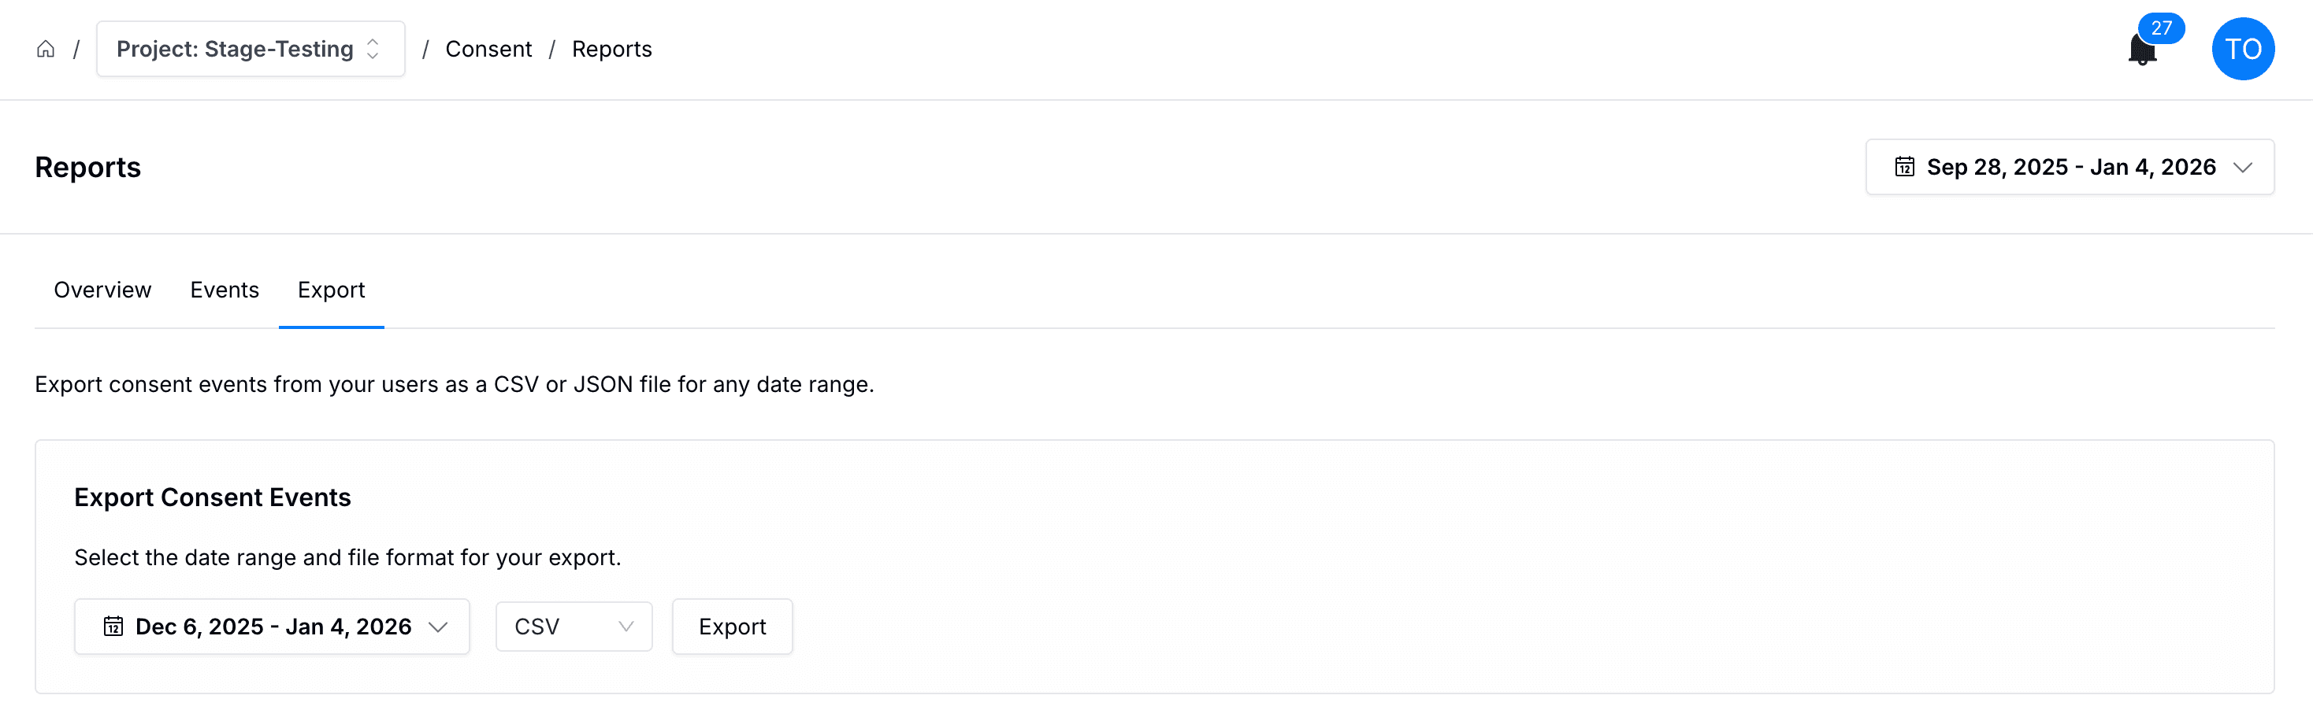Switch to the Overview tab

[102, 290]
